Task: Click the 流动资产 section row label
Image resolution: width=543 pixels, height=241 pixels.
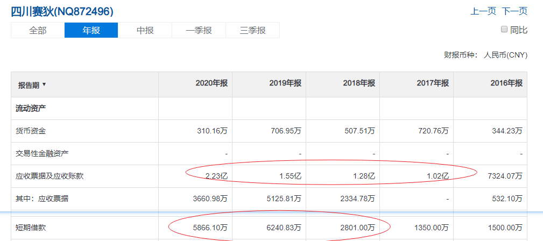Action: [31, 108]
